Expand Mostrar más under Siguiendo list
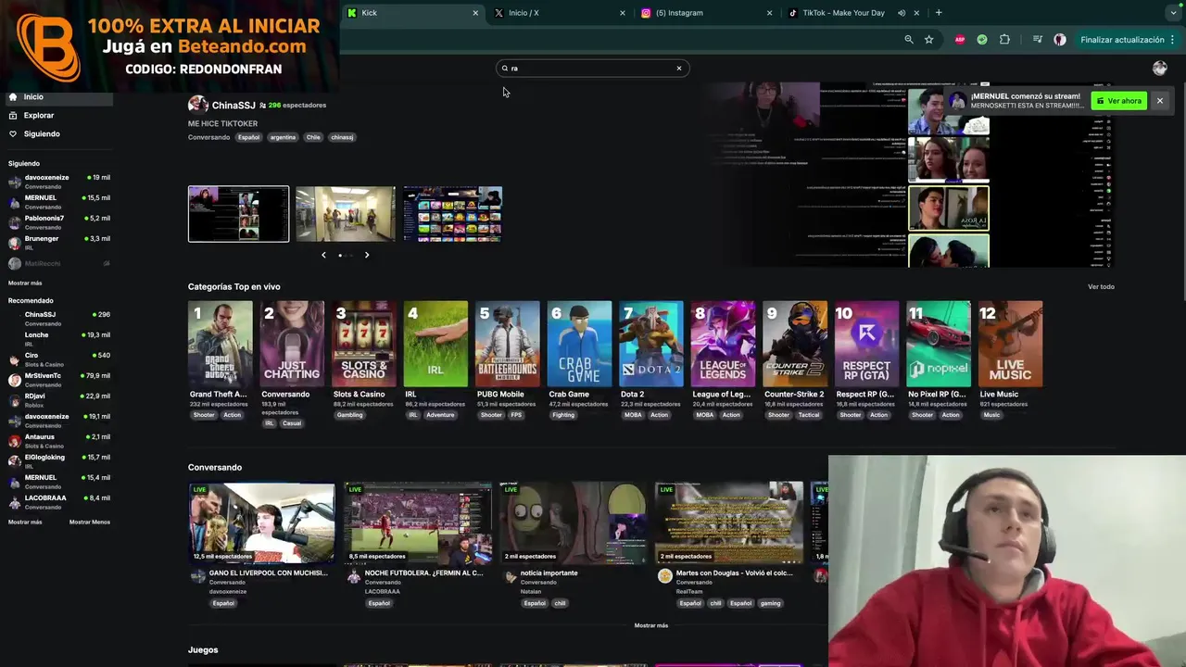 25,283
